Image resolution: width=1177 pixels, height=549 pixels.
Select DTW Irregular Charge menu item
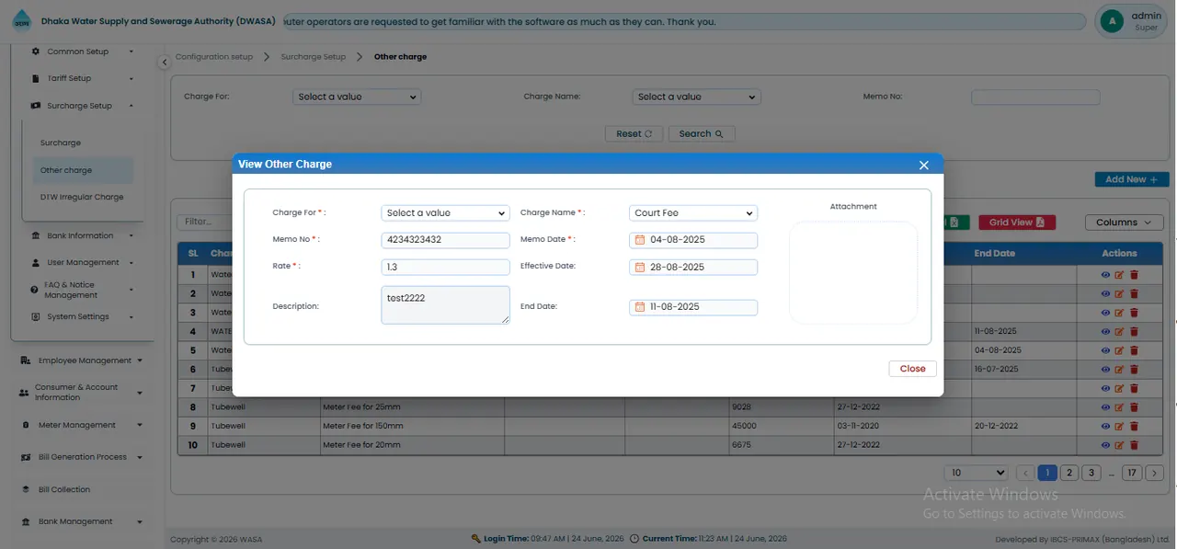82,197
